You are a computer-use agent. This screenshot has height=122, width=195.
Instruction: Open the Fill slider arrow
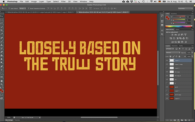coord(192,56)
